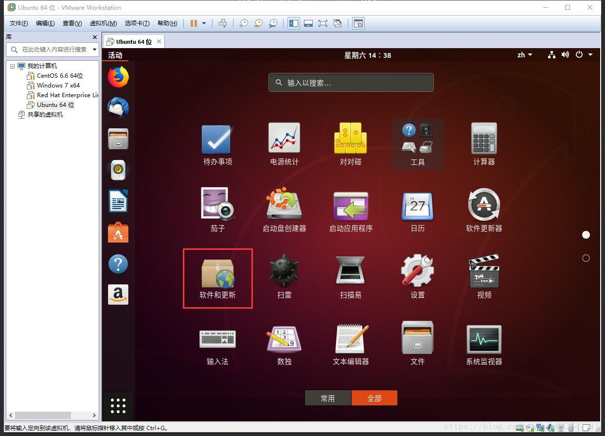Image resolution: width=605 pixels, height=436 pixels.
Task: Select the Ubuntu 64 位 tab
Action: click(x=134, y=41)
